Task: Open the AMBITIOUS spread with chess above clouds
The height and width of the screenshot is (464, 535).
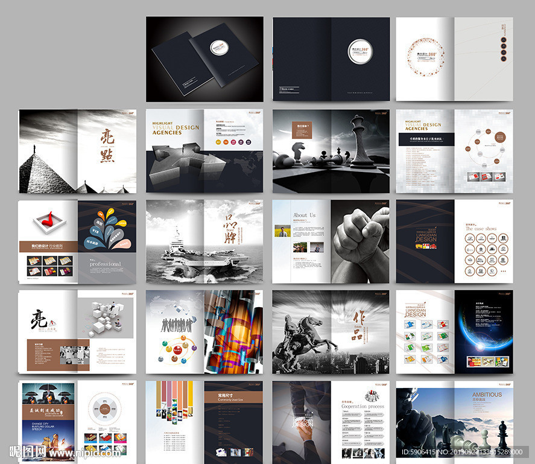Action: pyautogui.click(x=454, y=423)
